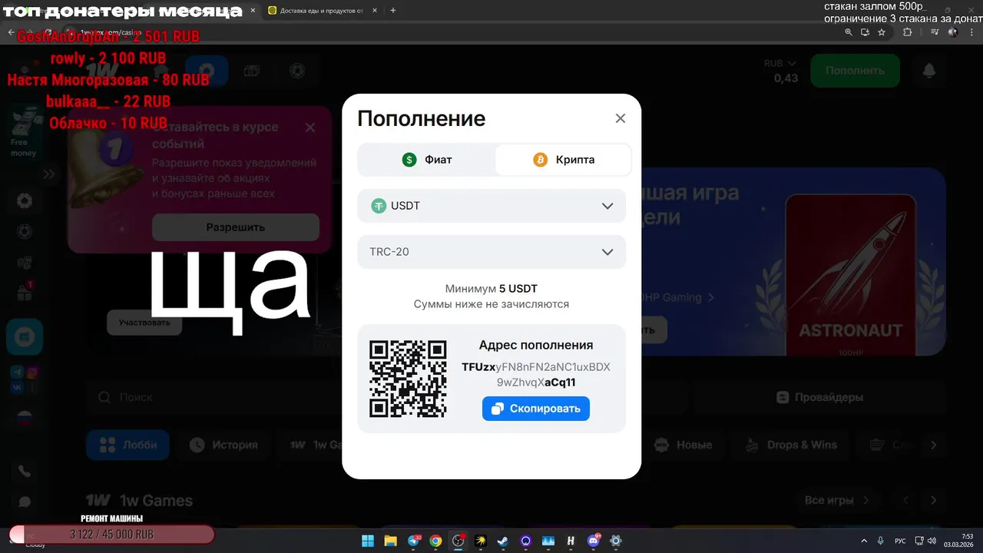Open the Free money sidebar item
This screenshot has width=983, height=553.
point(23,132)
